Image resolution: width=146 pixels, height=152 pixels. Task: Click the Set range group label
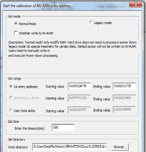(15, 79)
